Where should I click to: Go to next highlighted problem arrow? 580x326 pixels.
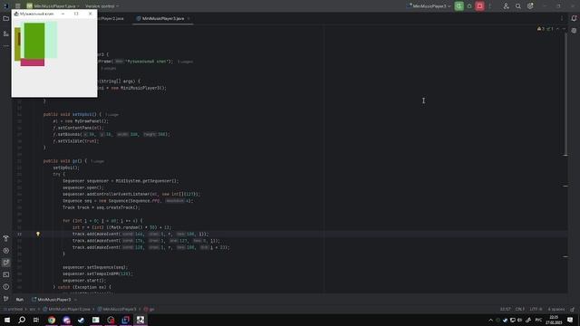pos(564,28)
